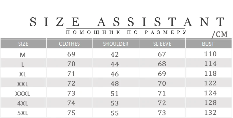Click bust value 110 for size M
Screen dimensions: 233x118
tap(211, 54)
